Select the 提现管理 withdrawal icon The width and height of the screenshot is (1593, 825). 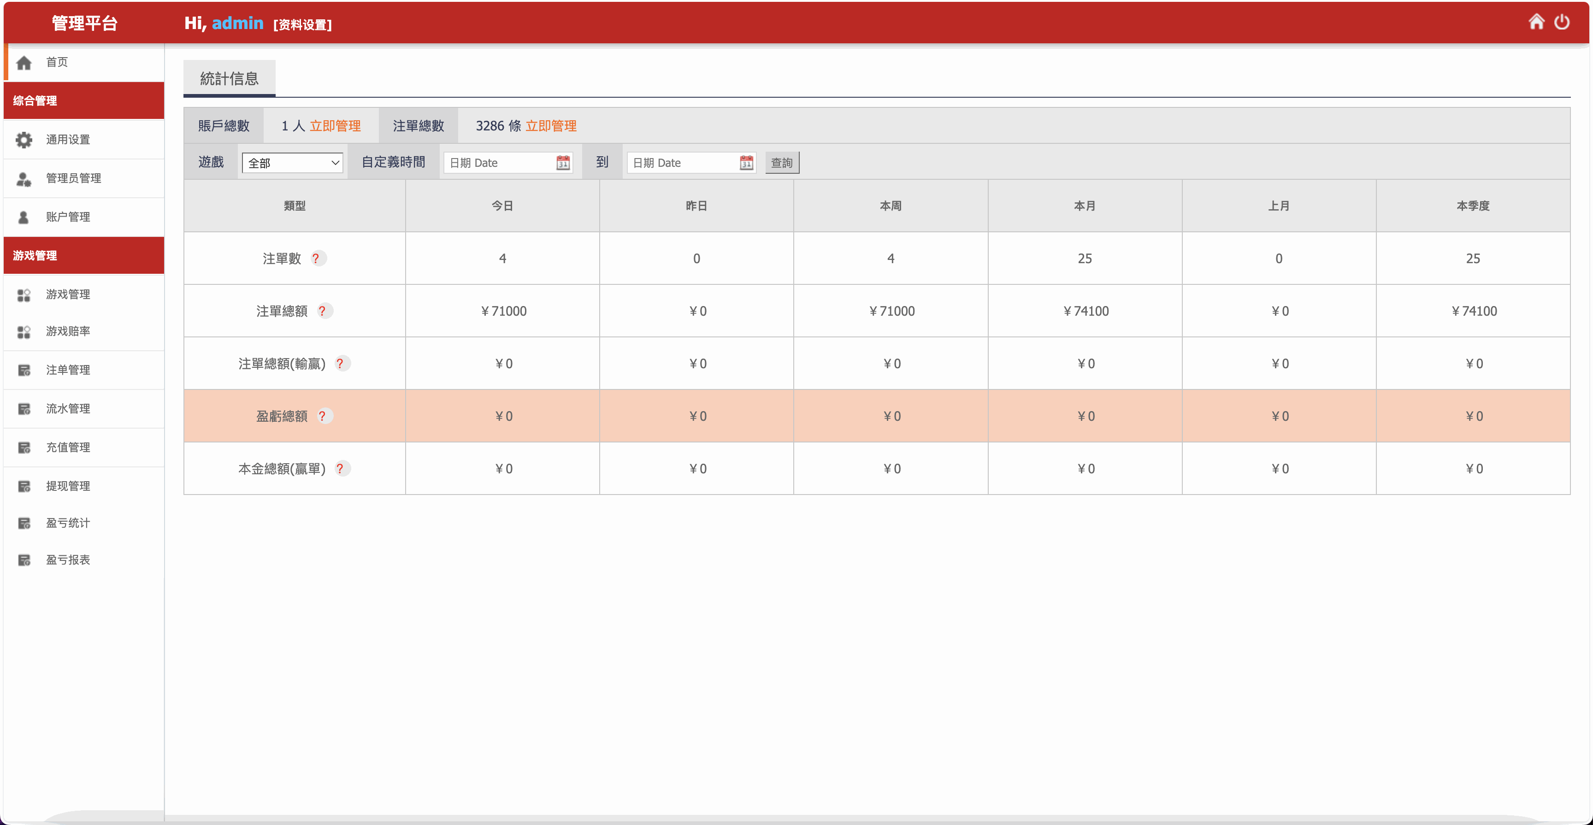point(24,485)
